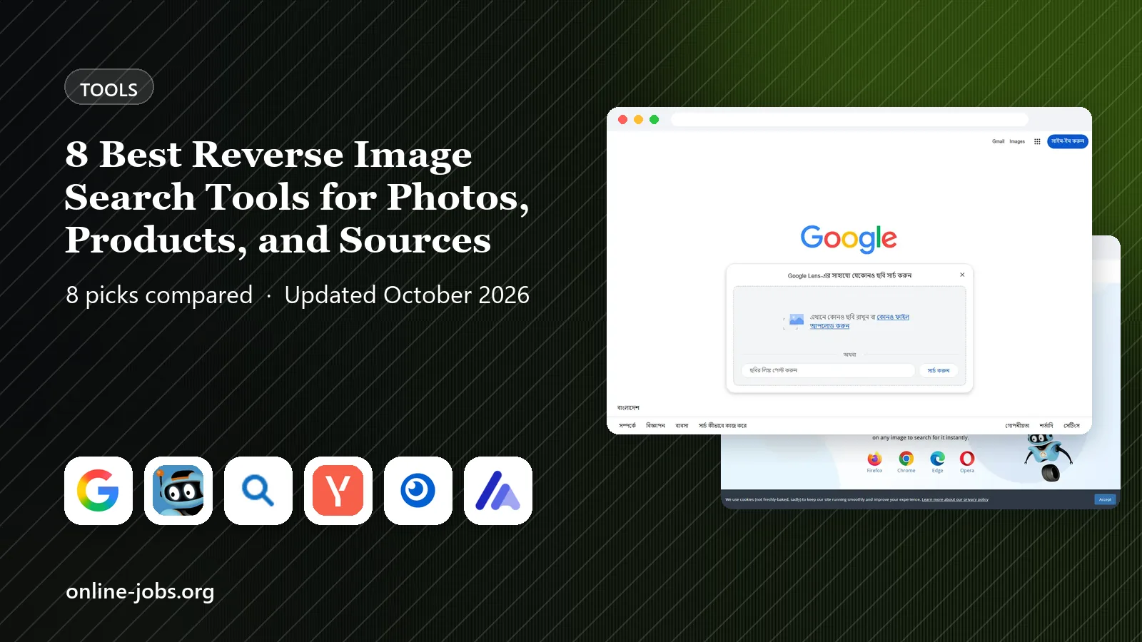Click the blue eye circle app icon
The height and width of the screenshot is (642, 1142).
(418, 491)
